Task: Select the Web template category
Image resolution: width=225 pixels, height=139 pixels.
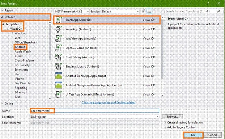Action: 18,38
